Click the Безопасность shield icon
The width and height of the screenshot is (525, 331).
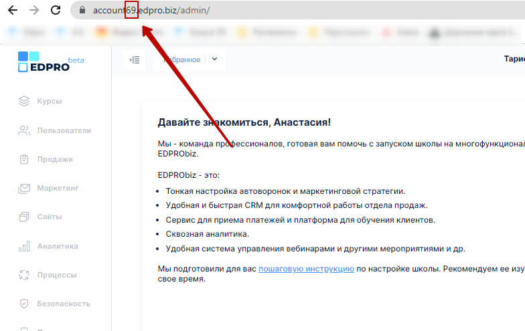click(x=24, y=304)
